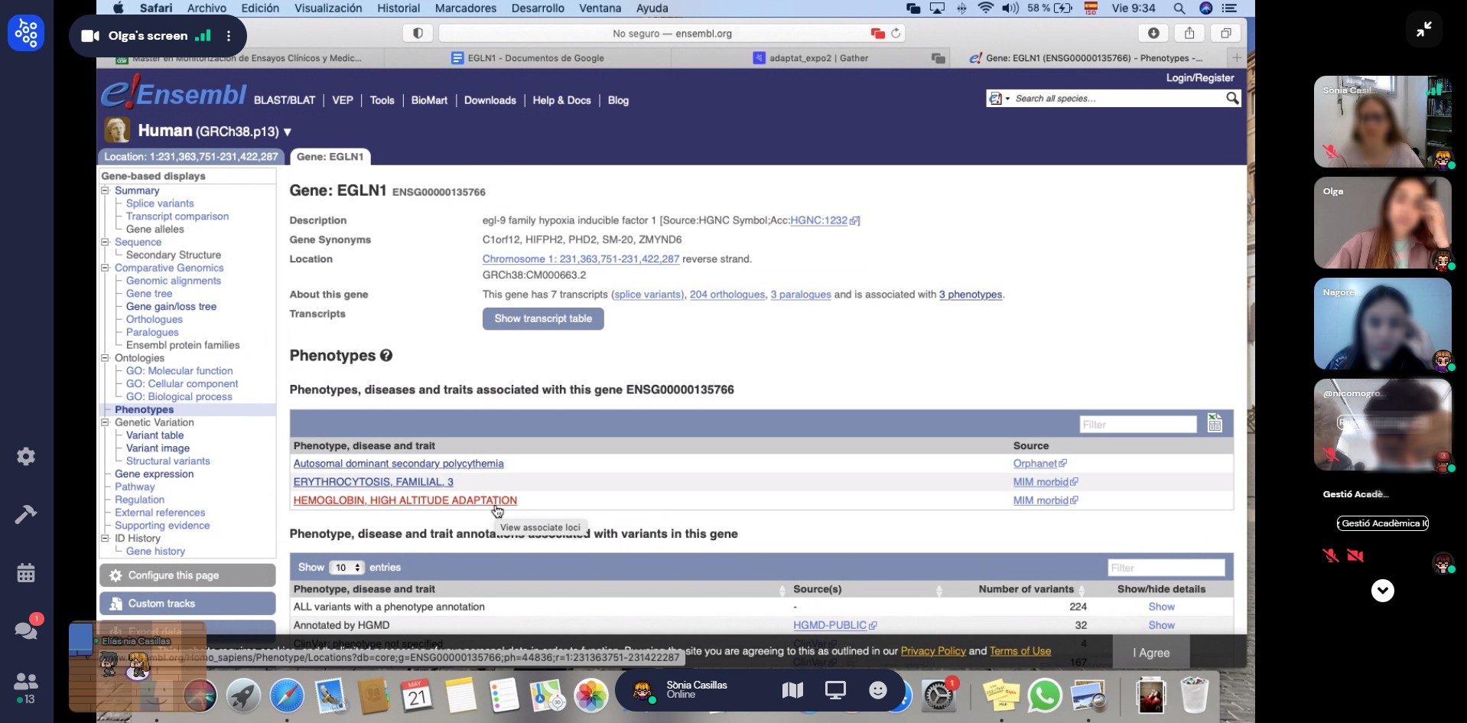Viewport: 1467px width, 723px height.
Task: Collapse the ID History tree node
Action: pyautogui.click(x=106, y=539)
